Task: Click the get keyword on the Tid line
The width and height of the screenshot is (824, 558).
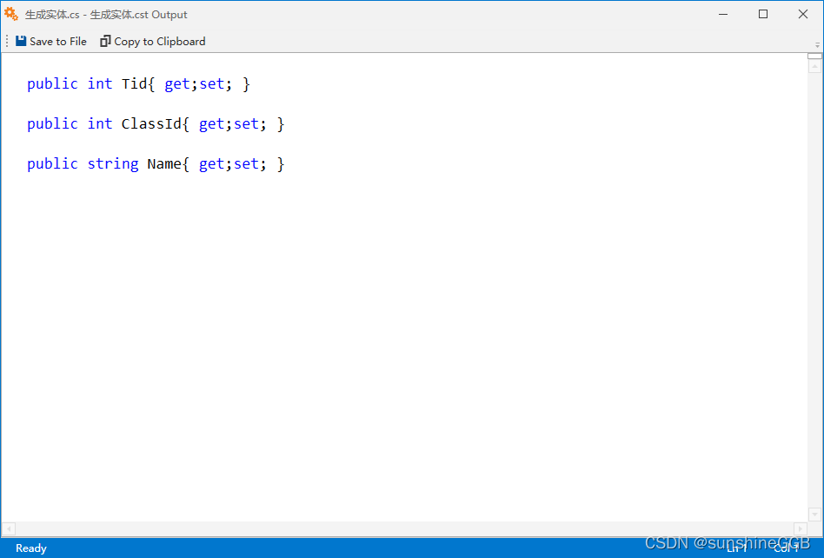Action: 177,84
